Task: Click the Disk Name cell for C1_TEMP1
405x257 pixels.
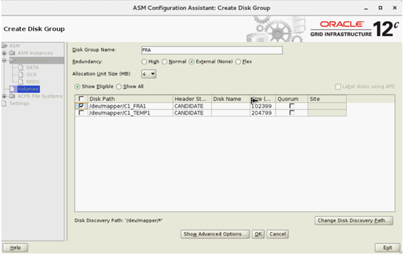Action: [x=231, y=113]
